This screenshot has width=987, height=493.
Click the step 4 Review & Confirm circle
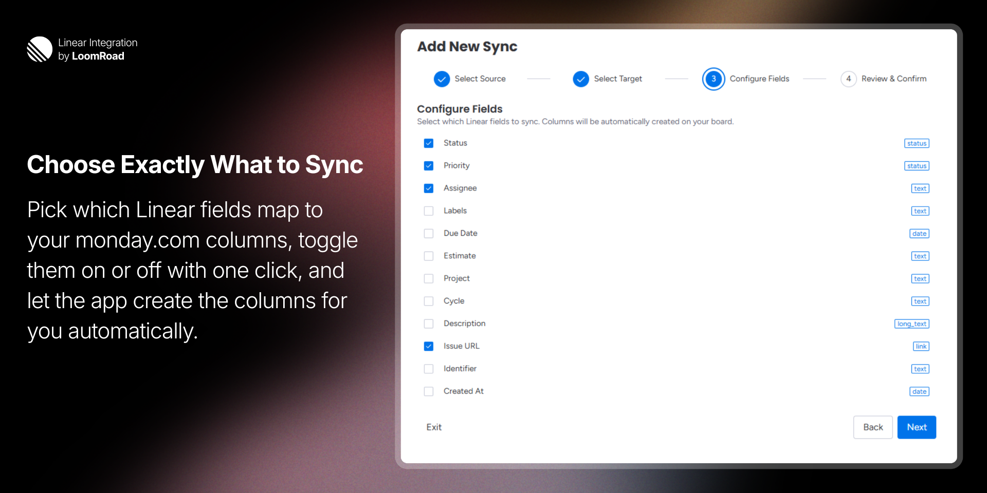click(x=848, y=79)
